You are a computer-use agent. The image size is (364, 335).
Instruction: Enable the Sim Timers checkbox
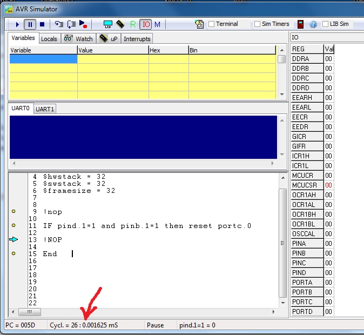pos(257,24)
